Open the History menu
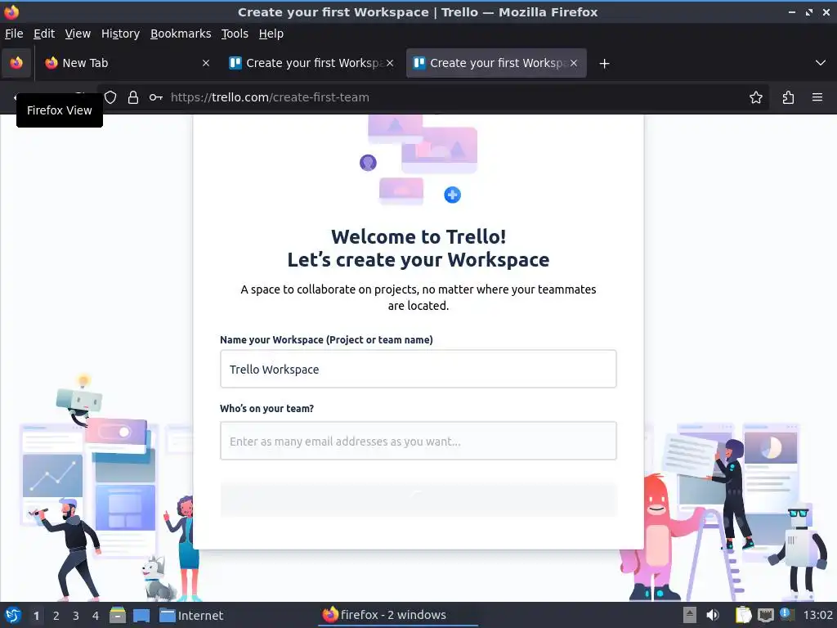837x628 pixels. point(120,34)
